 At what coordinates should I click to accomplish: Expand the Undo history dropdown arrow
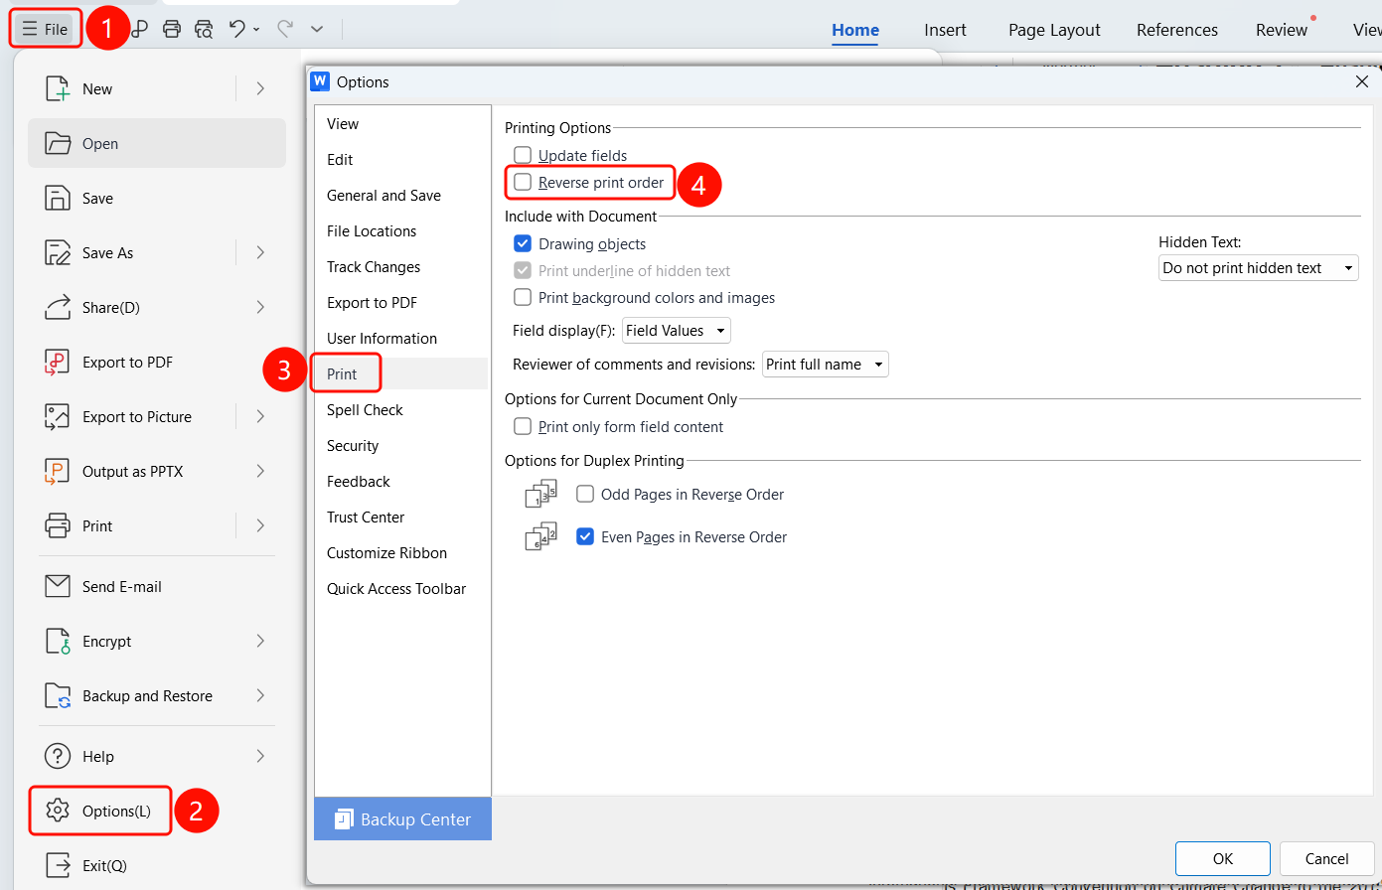pos(256,30)
